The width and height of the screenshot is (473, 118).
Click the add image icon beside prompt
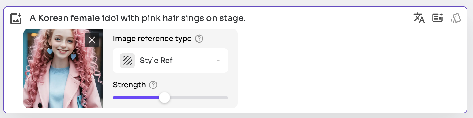click(x=16, y=19)
